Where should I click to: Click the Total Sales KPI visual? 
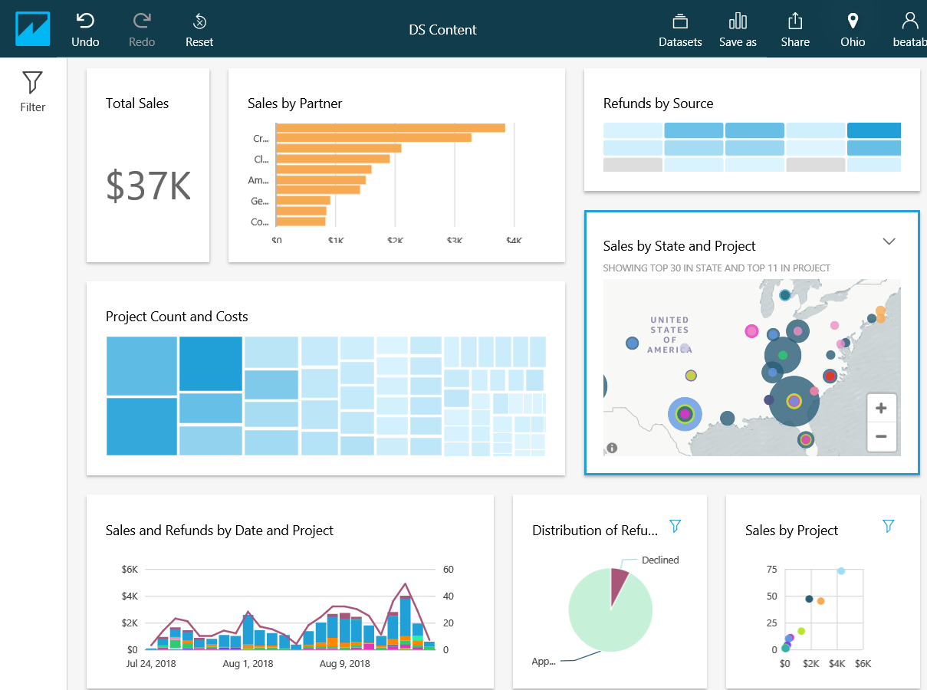[x=147, y=165]
